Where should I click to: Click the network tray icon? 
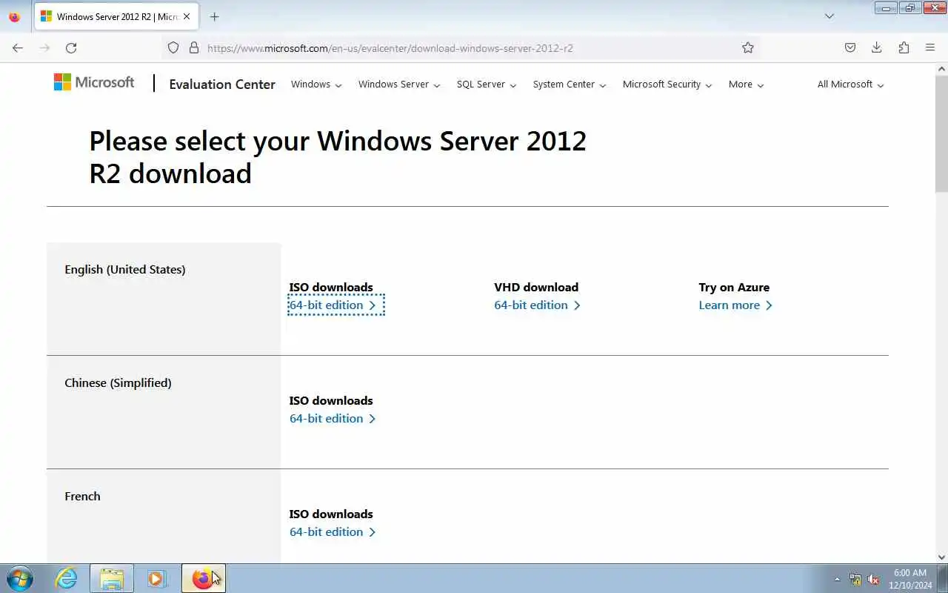855,580
